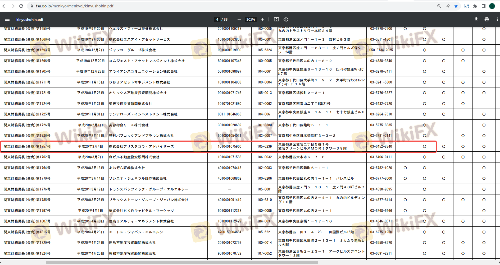Rotate the PDF counterclockwise
Screen dimensions: 500x265
point(286,19)
